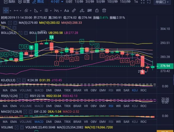The image size is (174, 132).
Task: Select OBV in the RSI panel row
Action: pyautogui.click(x=94, y=106)
